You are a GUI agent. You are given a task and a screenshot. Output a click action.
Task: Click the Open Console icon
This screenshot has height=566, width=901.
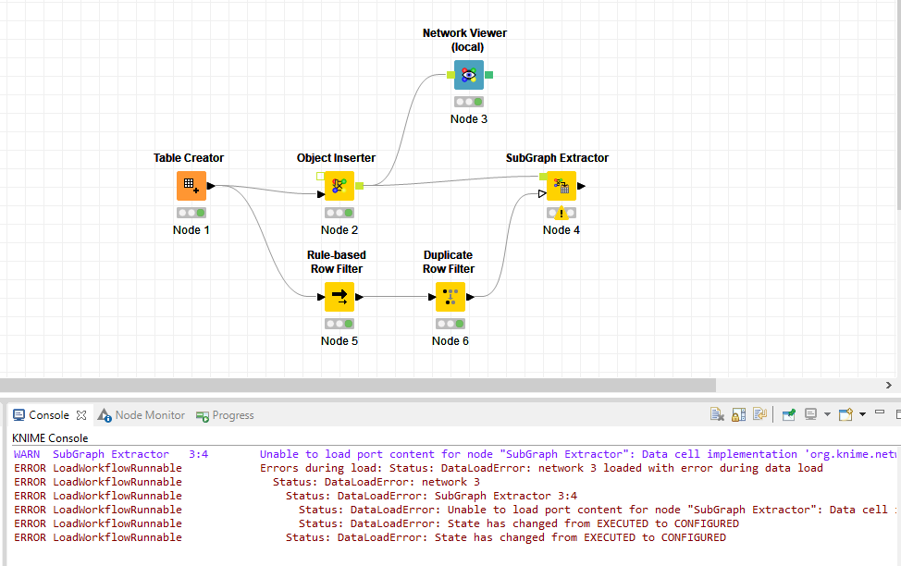845,414
